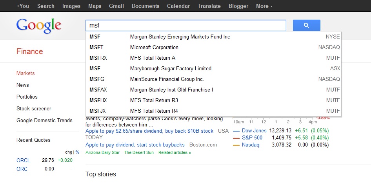This screenshot has width=371, height=185.
Task: Select MSFT Microsoft Corporation suggestion
Action: (x=154, y=48)
